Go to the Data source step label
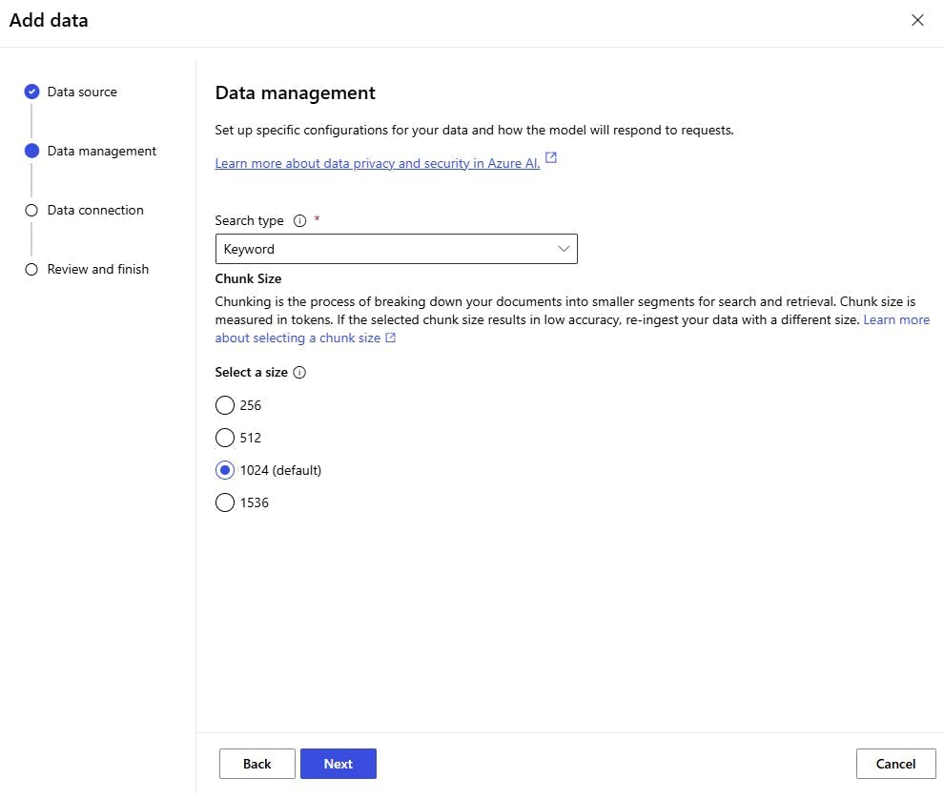 (82, 92)
